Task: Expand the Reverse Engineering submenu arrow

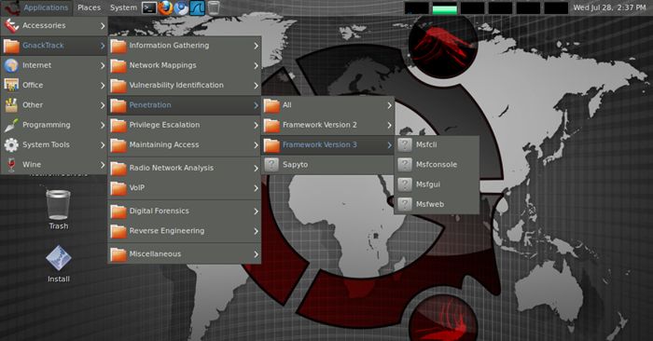Action: click(x=257, y=231)
